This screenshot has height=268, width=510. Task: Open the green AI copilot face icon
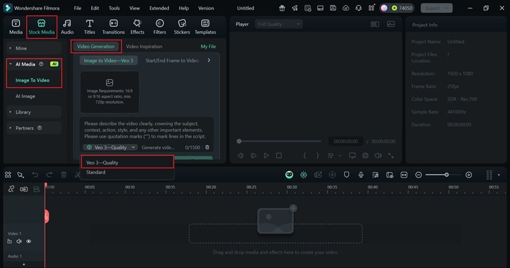289,175
